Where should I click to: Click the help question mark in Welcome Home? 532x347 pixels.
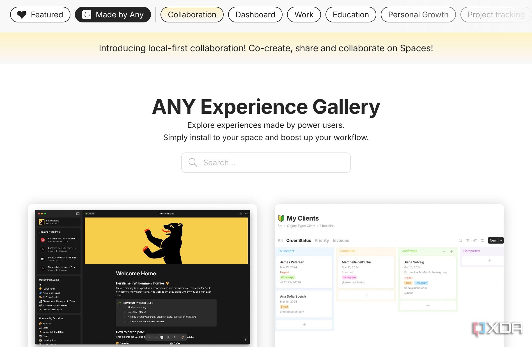pos(245,339)
